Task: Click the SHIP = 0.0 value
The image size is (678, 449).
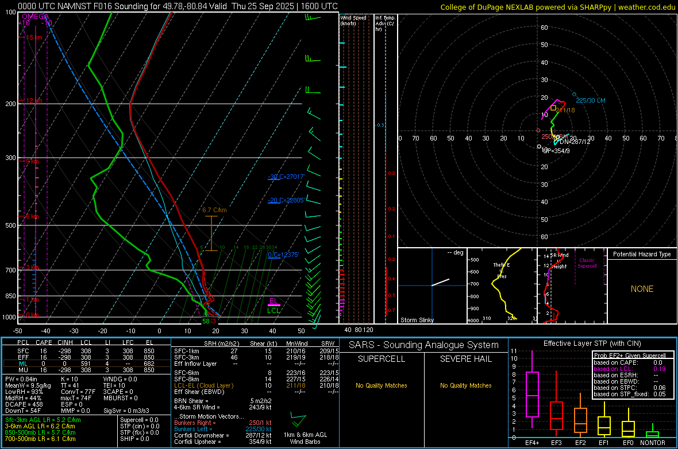Action: (x=134, y=439)
